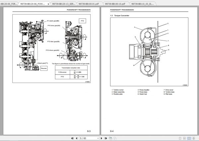This screenshot has width=199, height=141.
Task: Click '6 Clutch hub' legend entry
Action: click(x=142, y=94)
